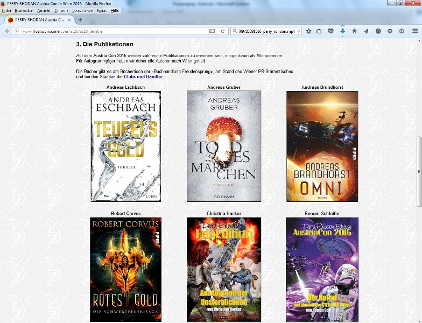Click the Andreas Eschbach caption
This screenshot has height=323, width=422.
point(126,87)
